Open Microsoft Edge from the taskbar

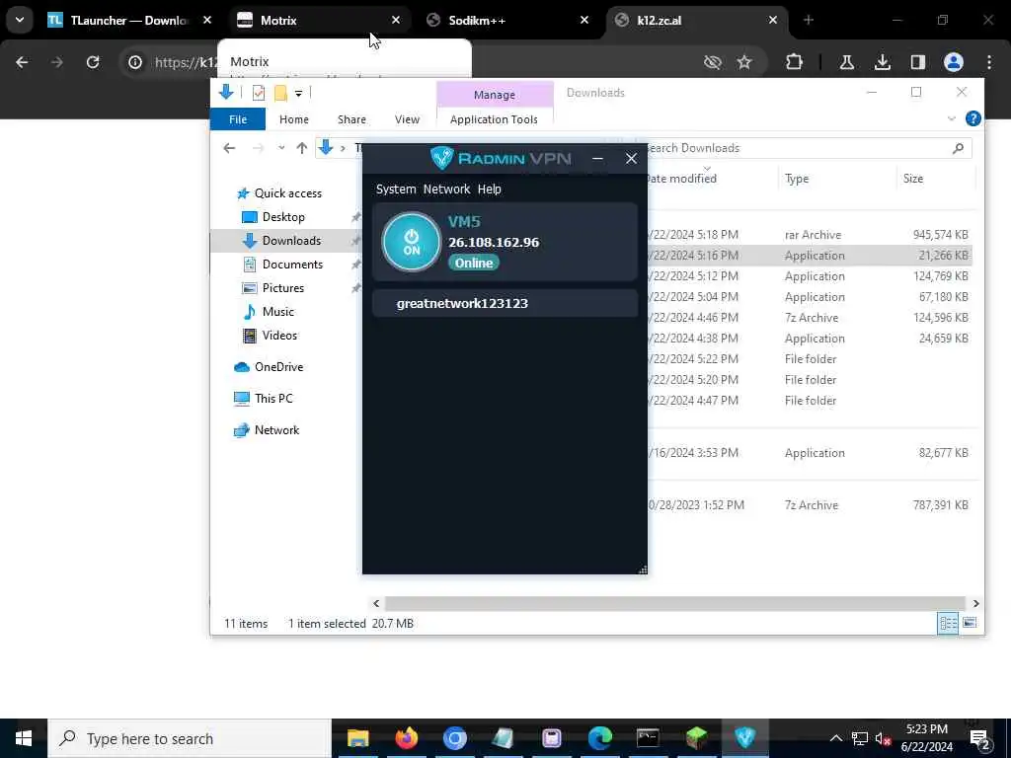pyautogui.click(x=599, y=738)
